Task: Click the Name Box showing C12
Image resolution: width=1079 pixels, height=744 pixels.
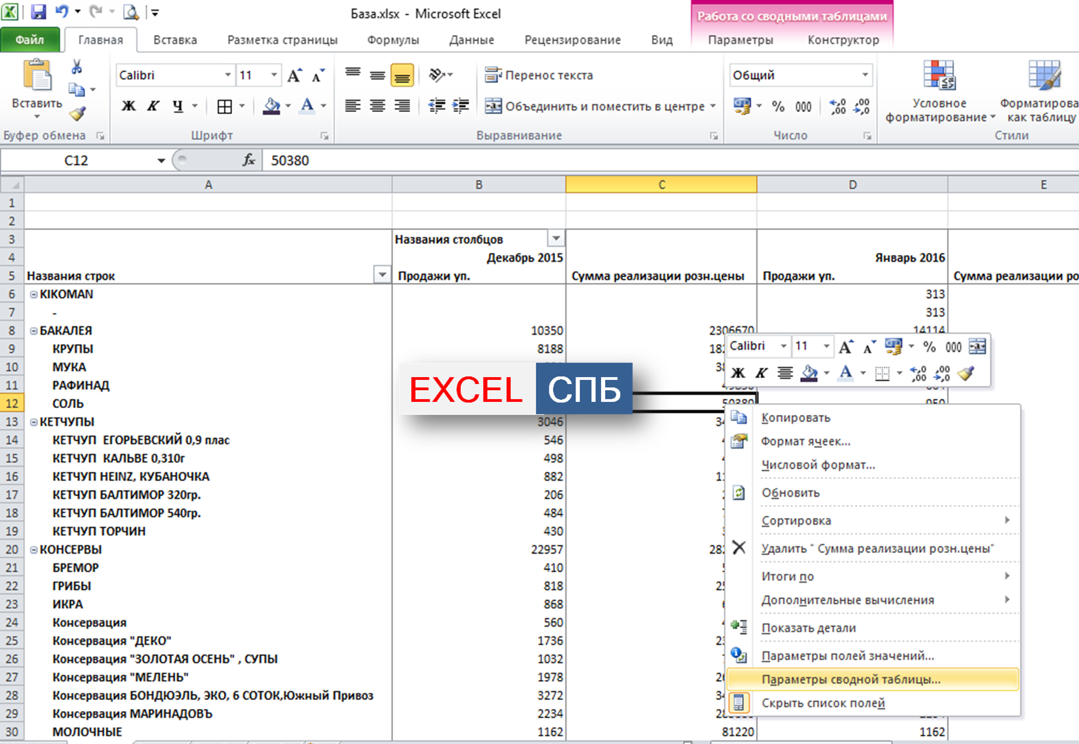Action: (76, 160)
